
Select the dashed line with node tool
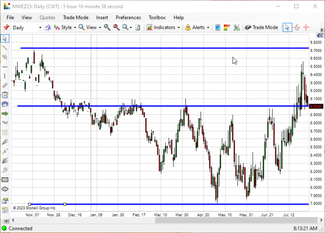(5, 151)
